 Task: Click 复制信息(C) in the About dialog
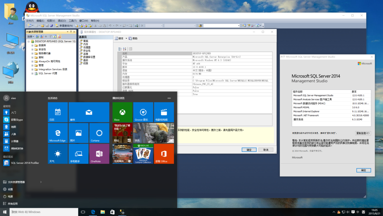(363, 133)
